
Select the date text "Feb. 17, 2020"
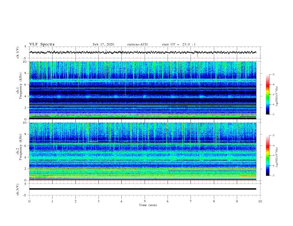(103, 44)
